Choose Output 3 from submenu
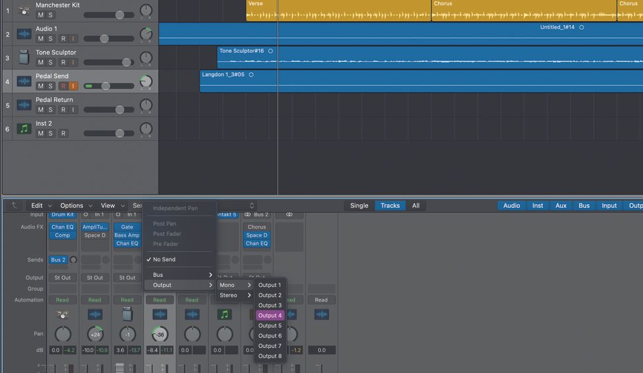Viewport: 643px width, 373px height. 270,305
